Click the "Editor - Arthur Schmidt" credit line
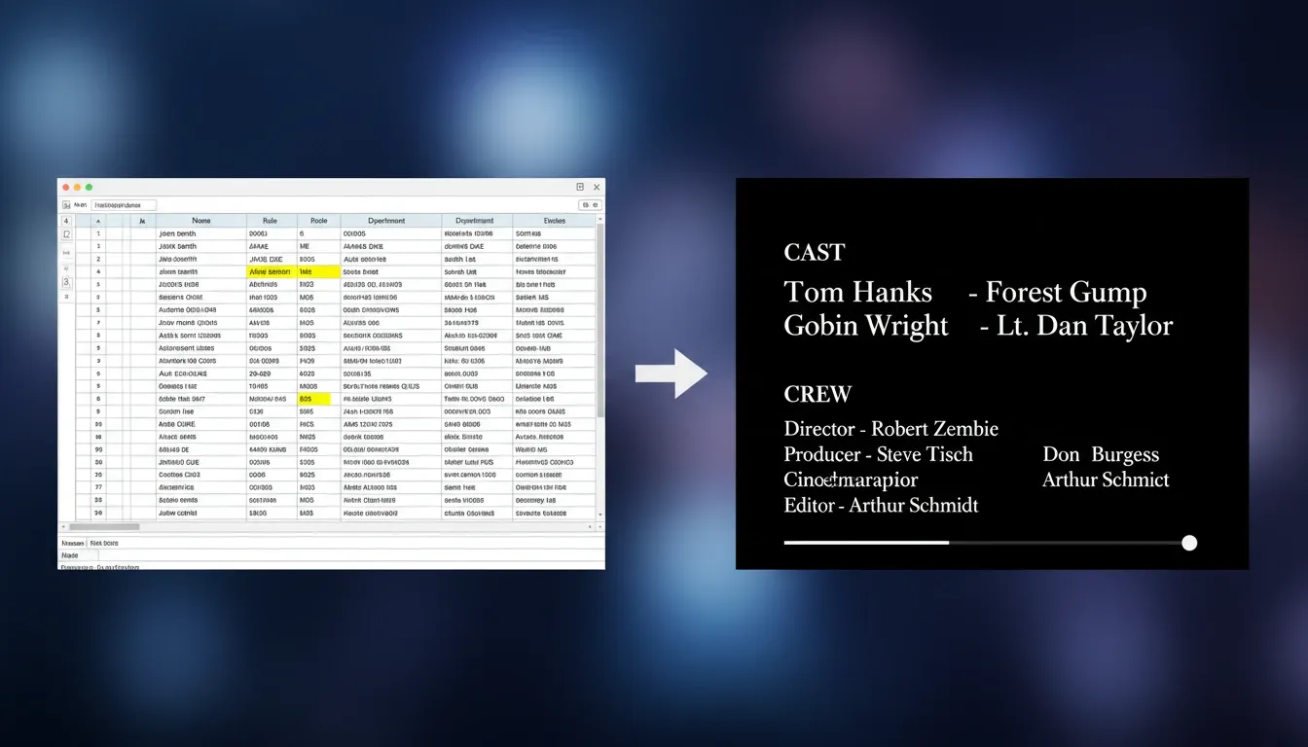This screenshot has width=1308, height=747. coord(882,505)
